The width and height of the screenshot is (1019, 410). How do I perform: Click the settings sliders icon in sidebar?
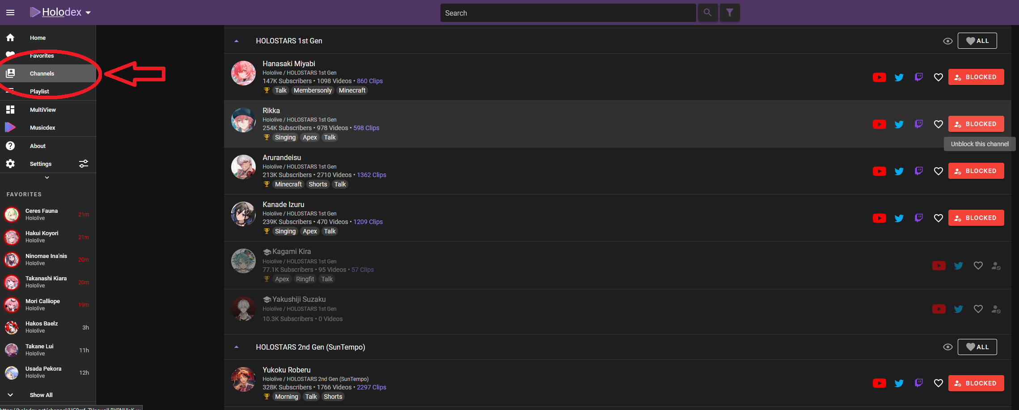click(x=84, y=164)
